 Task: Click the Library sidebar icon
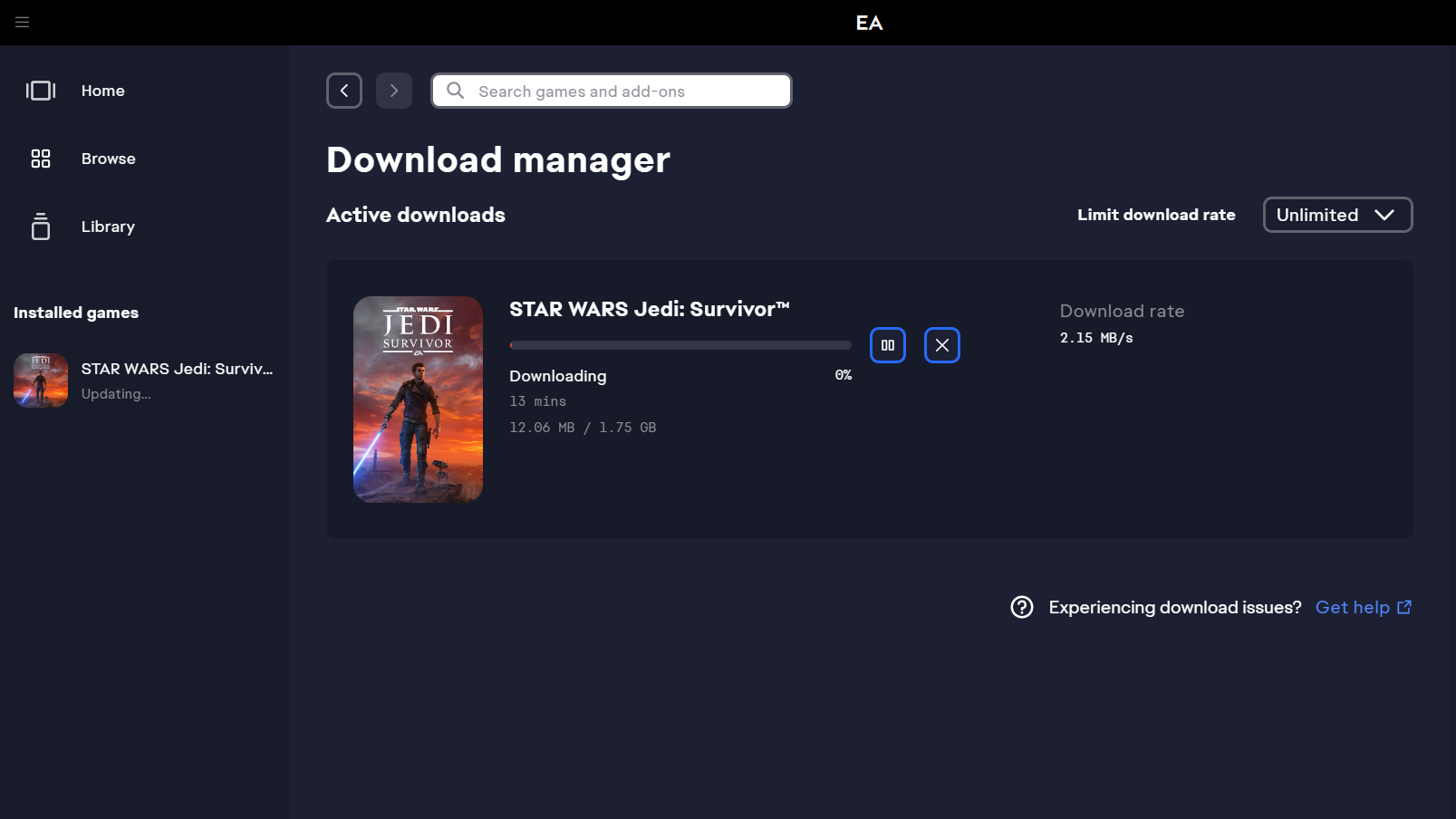click(x=41, y=226)
